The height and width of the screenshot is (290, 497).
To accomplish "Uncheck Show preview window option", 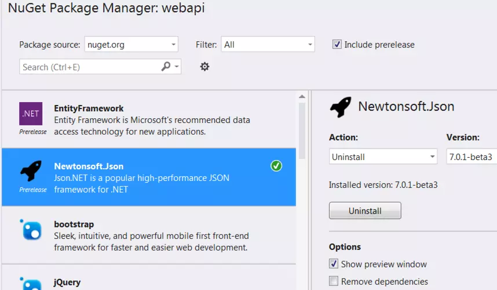I will click(x=334, y=264).
